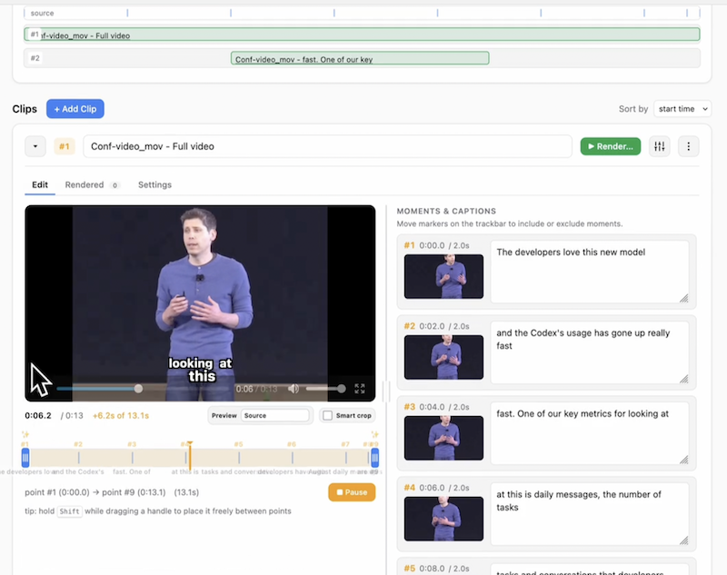Open the Preview Source dropdown

pyautogui.click(x=275, y=416)
